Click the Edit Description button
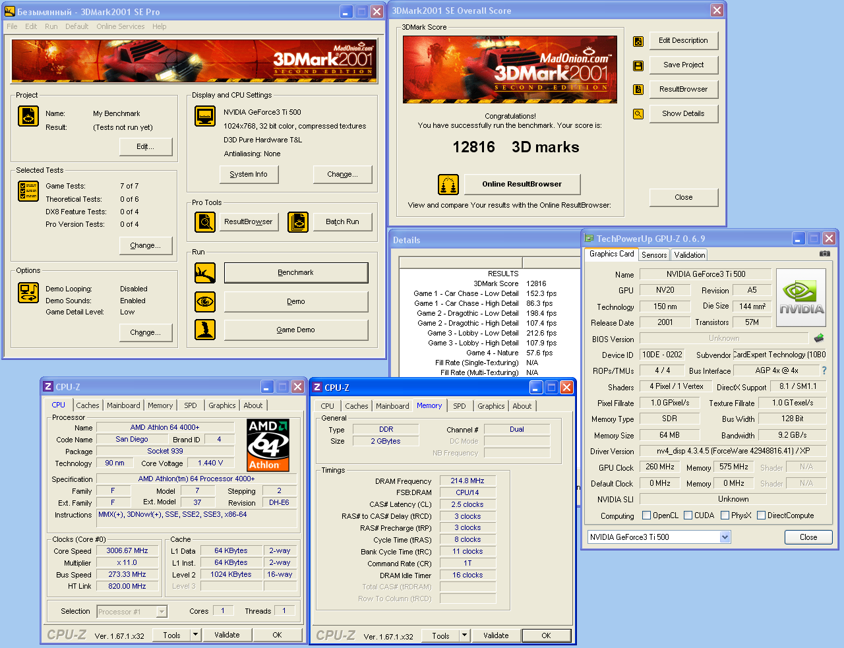 [x=684, y=40]
